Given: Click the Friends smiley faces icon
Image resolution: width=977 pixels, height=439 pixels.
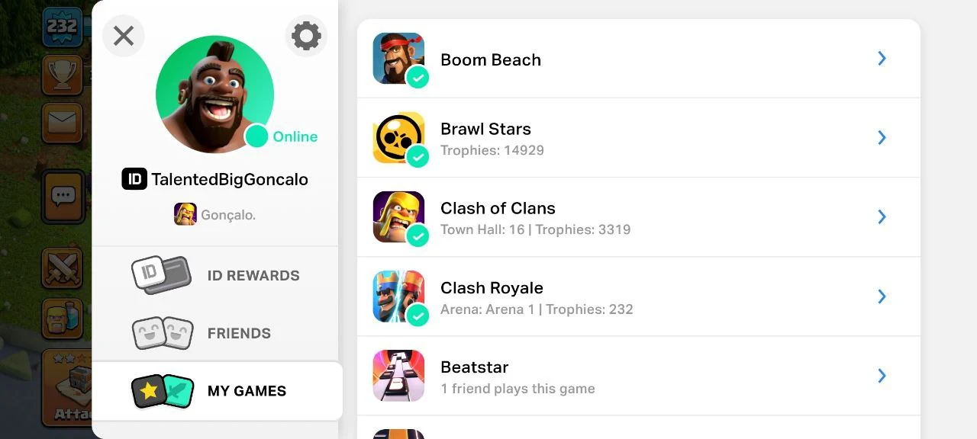Looking at the screenshot, I should click(x=162, y=333).
